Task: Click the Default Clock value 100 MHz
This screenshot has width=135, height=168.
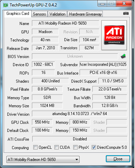Action: 42,130
